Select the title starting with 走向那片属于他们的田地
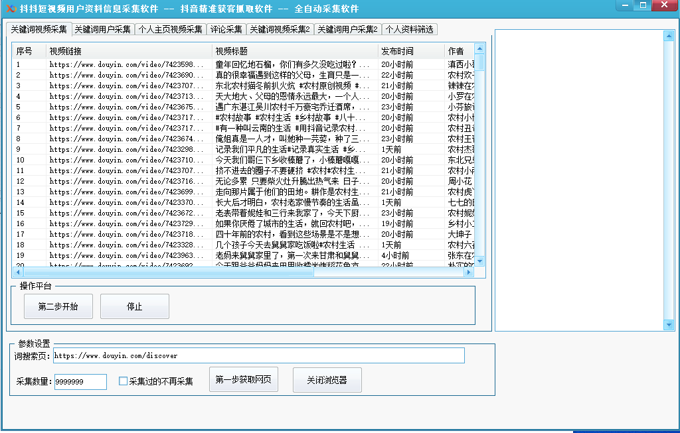The width and height of the screenshot is (680, 433). point(292,192)
